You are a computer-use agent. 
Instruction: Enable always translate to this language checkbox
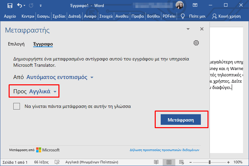[x=17, y=106]
